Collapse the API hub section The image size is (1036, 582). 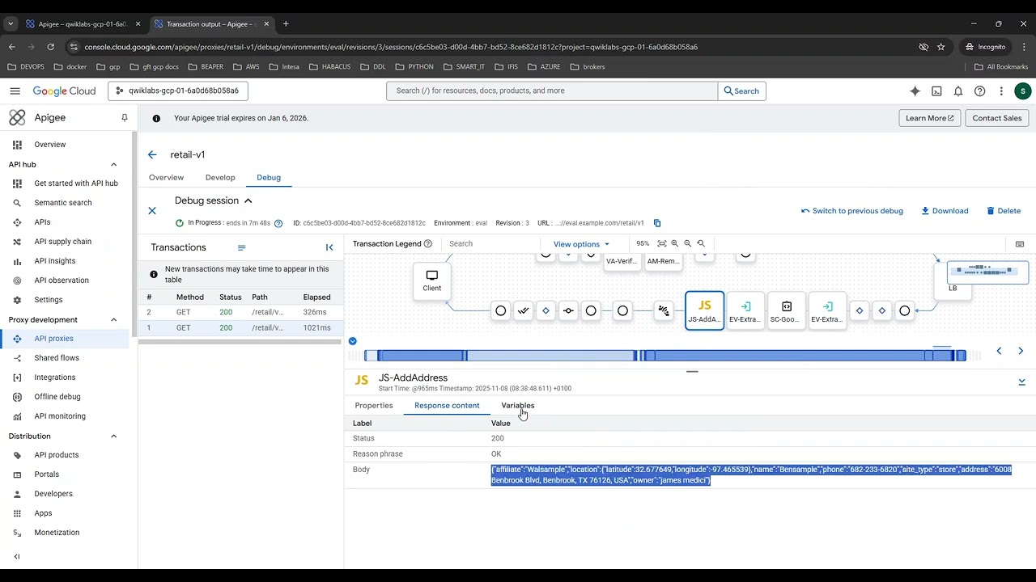113,165
